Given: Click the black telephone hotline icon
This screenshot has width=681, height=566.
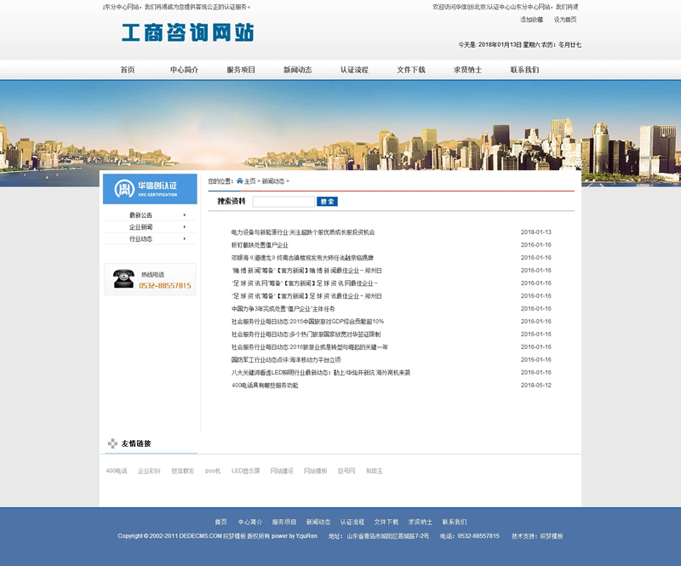Looking at the screenshot, I should pos(124,278).
